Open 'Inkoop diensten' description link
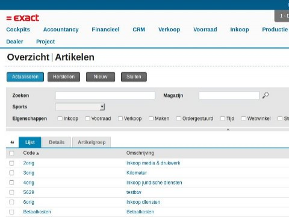Viewport: 289px width, 217px height. [143, 202]
